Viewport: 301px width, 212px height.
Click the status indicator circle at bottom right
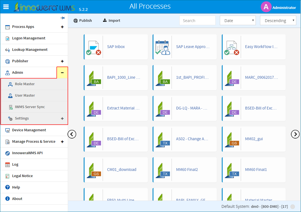click(x=293, y=207)
